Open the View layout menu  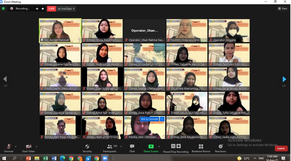coord(283,8)
